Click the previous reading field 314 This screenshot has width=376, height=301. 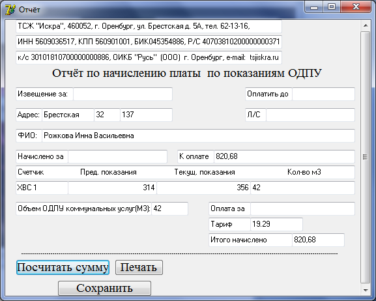112,188
